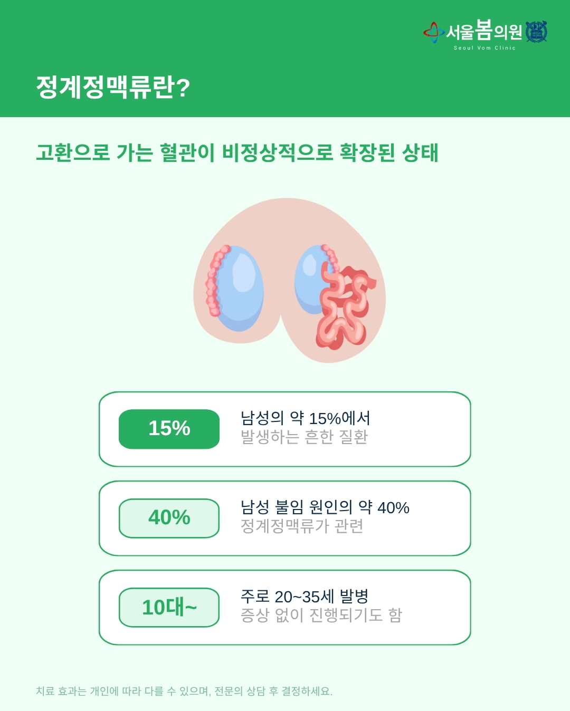Image resolution: width=570 pixels, height=711 pixels.
Task: Click the gray text 발생하는 흔한 질환
Action: coord(304,437)
